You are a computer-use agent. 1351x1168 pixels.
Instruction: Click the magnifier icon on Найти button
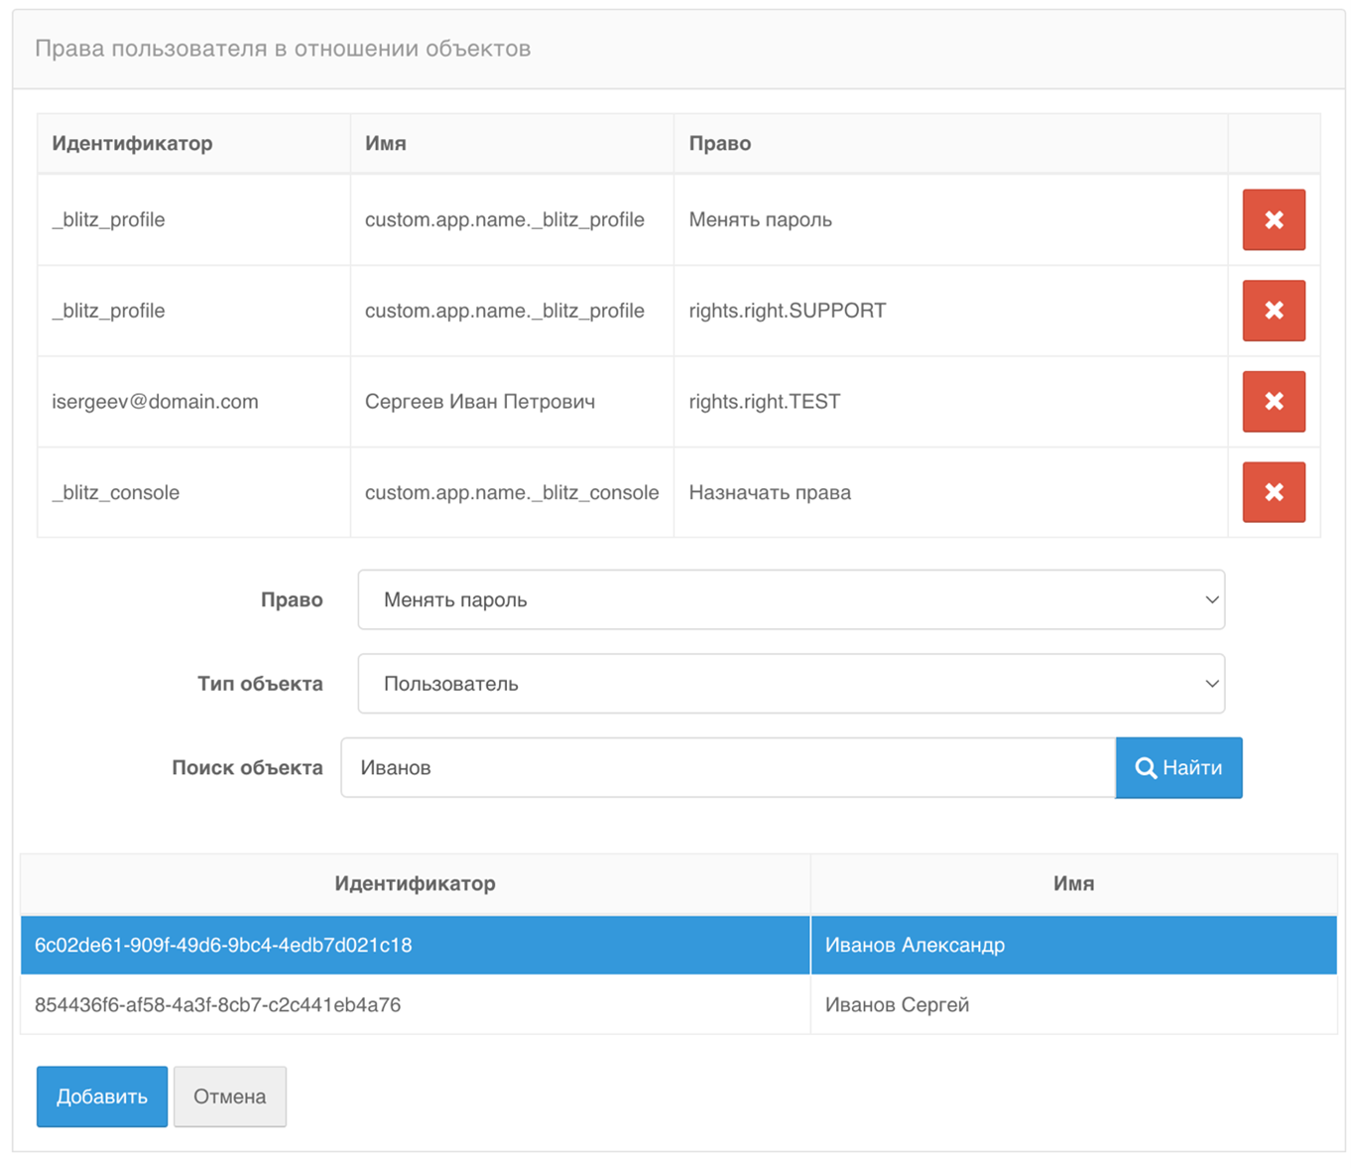(1145, 768)
